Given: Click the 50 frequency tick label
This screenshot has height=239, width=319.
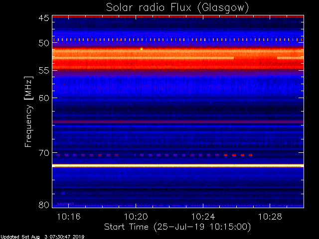Looking at the screenshot, I should [x=44, y=43].
